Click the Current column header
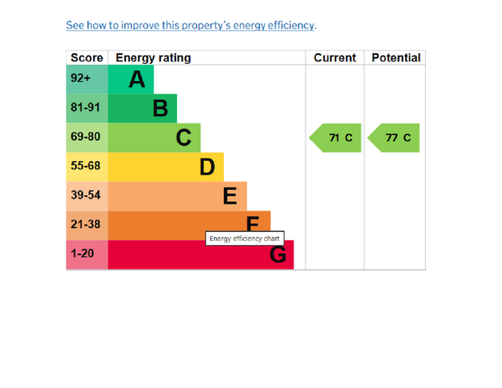The width and height of the screenshot is (502, 388). 335,57
